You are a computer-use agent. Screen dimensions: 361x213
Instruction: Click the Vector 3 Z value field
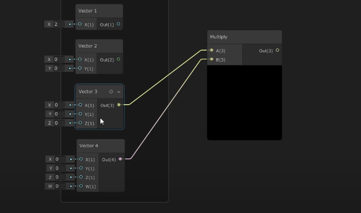(x=59, y=123)
